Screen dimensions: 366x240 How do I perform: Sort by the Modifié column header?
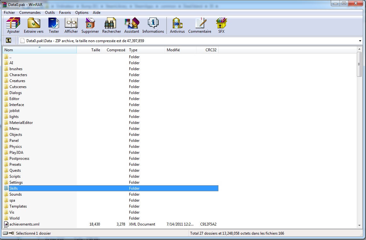pyautogui.click(x=180, y=50)
